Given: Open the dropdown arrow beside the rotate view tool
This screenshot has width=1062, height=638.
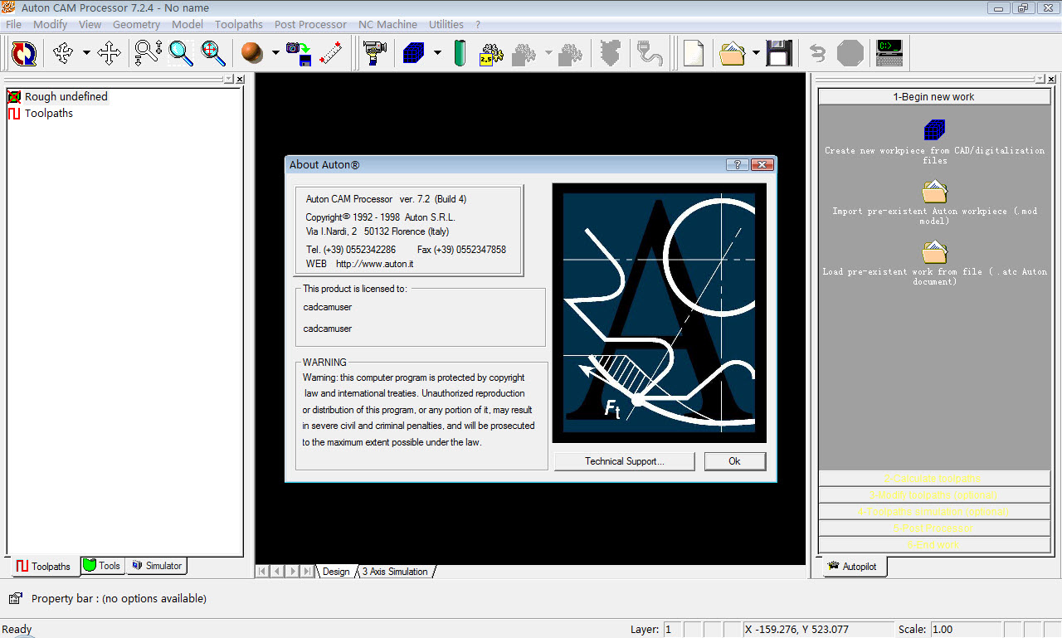Looking at the screenshot, I should click(x=86, y=54).
